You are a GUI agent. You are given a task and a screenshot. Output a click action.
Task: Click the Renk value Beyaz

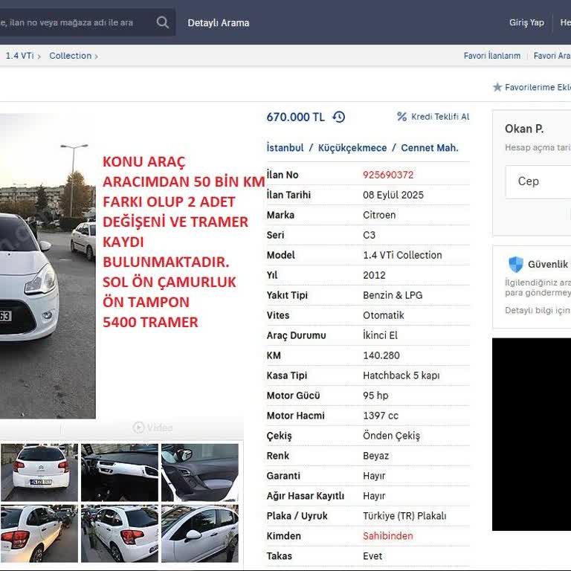click(x=375, y=456)
